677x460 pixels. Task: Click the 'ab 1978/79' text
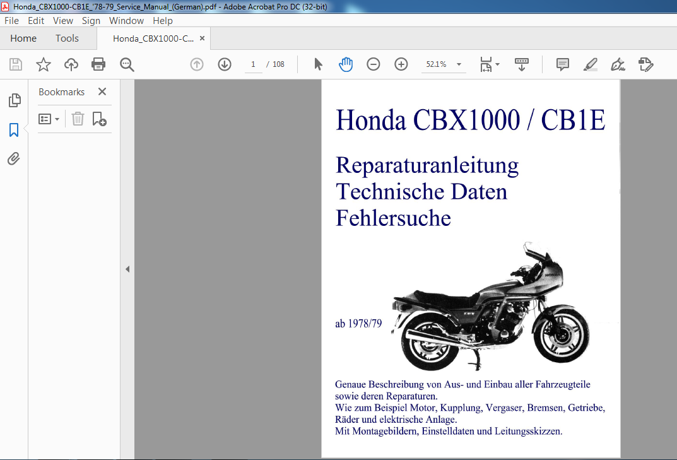(x=358, y=324)
